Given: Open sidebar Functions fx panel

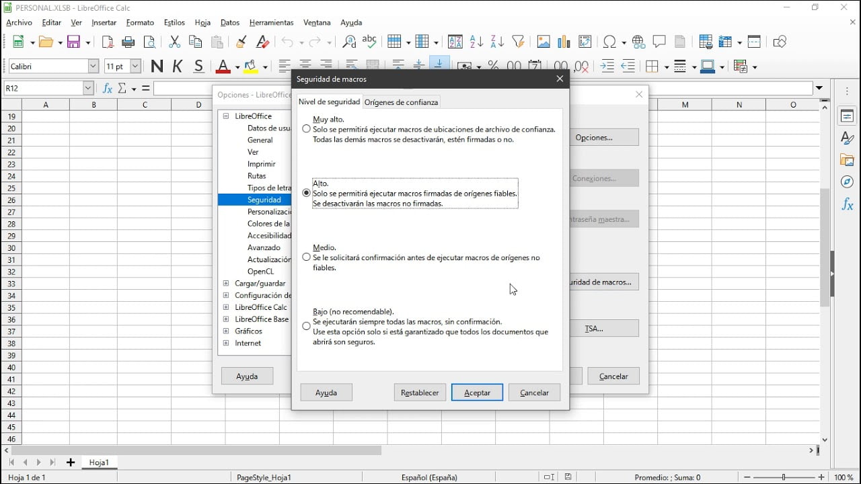Looking at the screenshot, I should point(847,205).
